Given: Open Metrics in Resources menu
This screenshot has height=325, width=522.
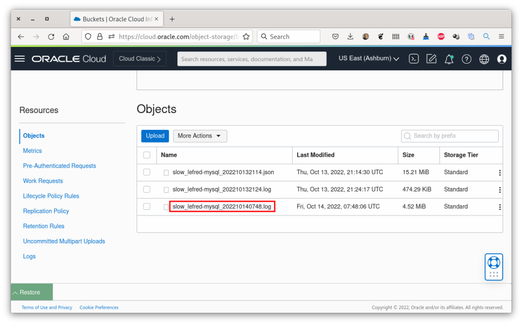Looking at the screenshot, I should click(x=32, y=151).
